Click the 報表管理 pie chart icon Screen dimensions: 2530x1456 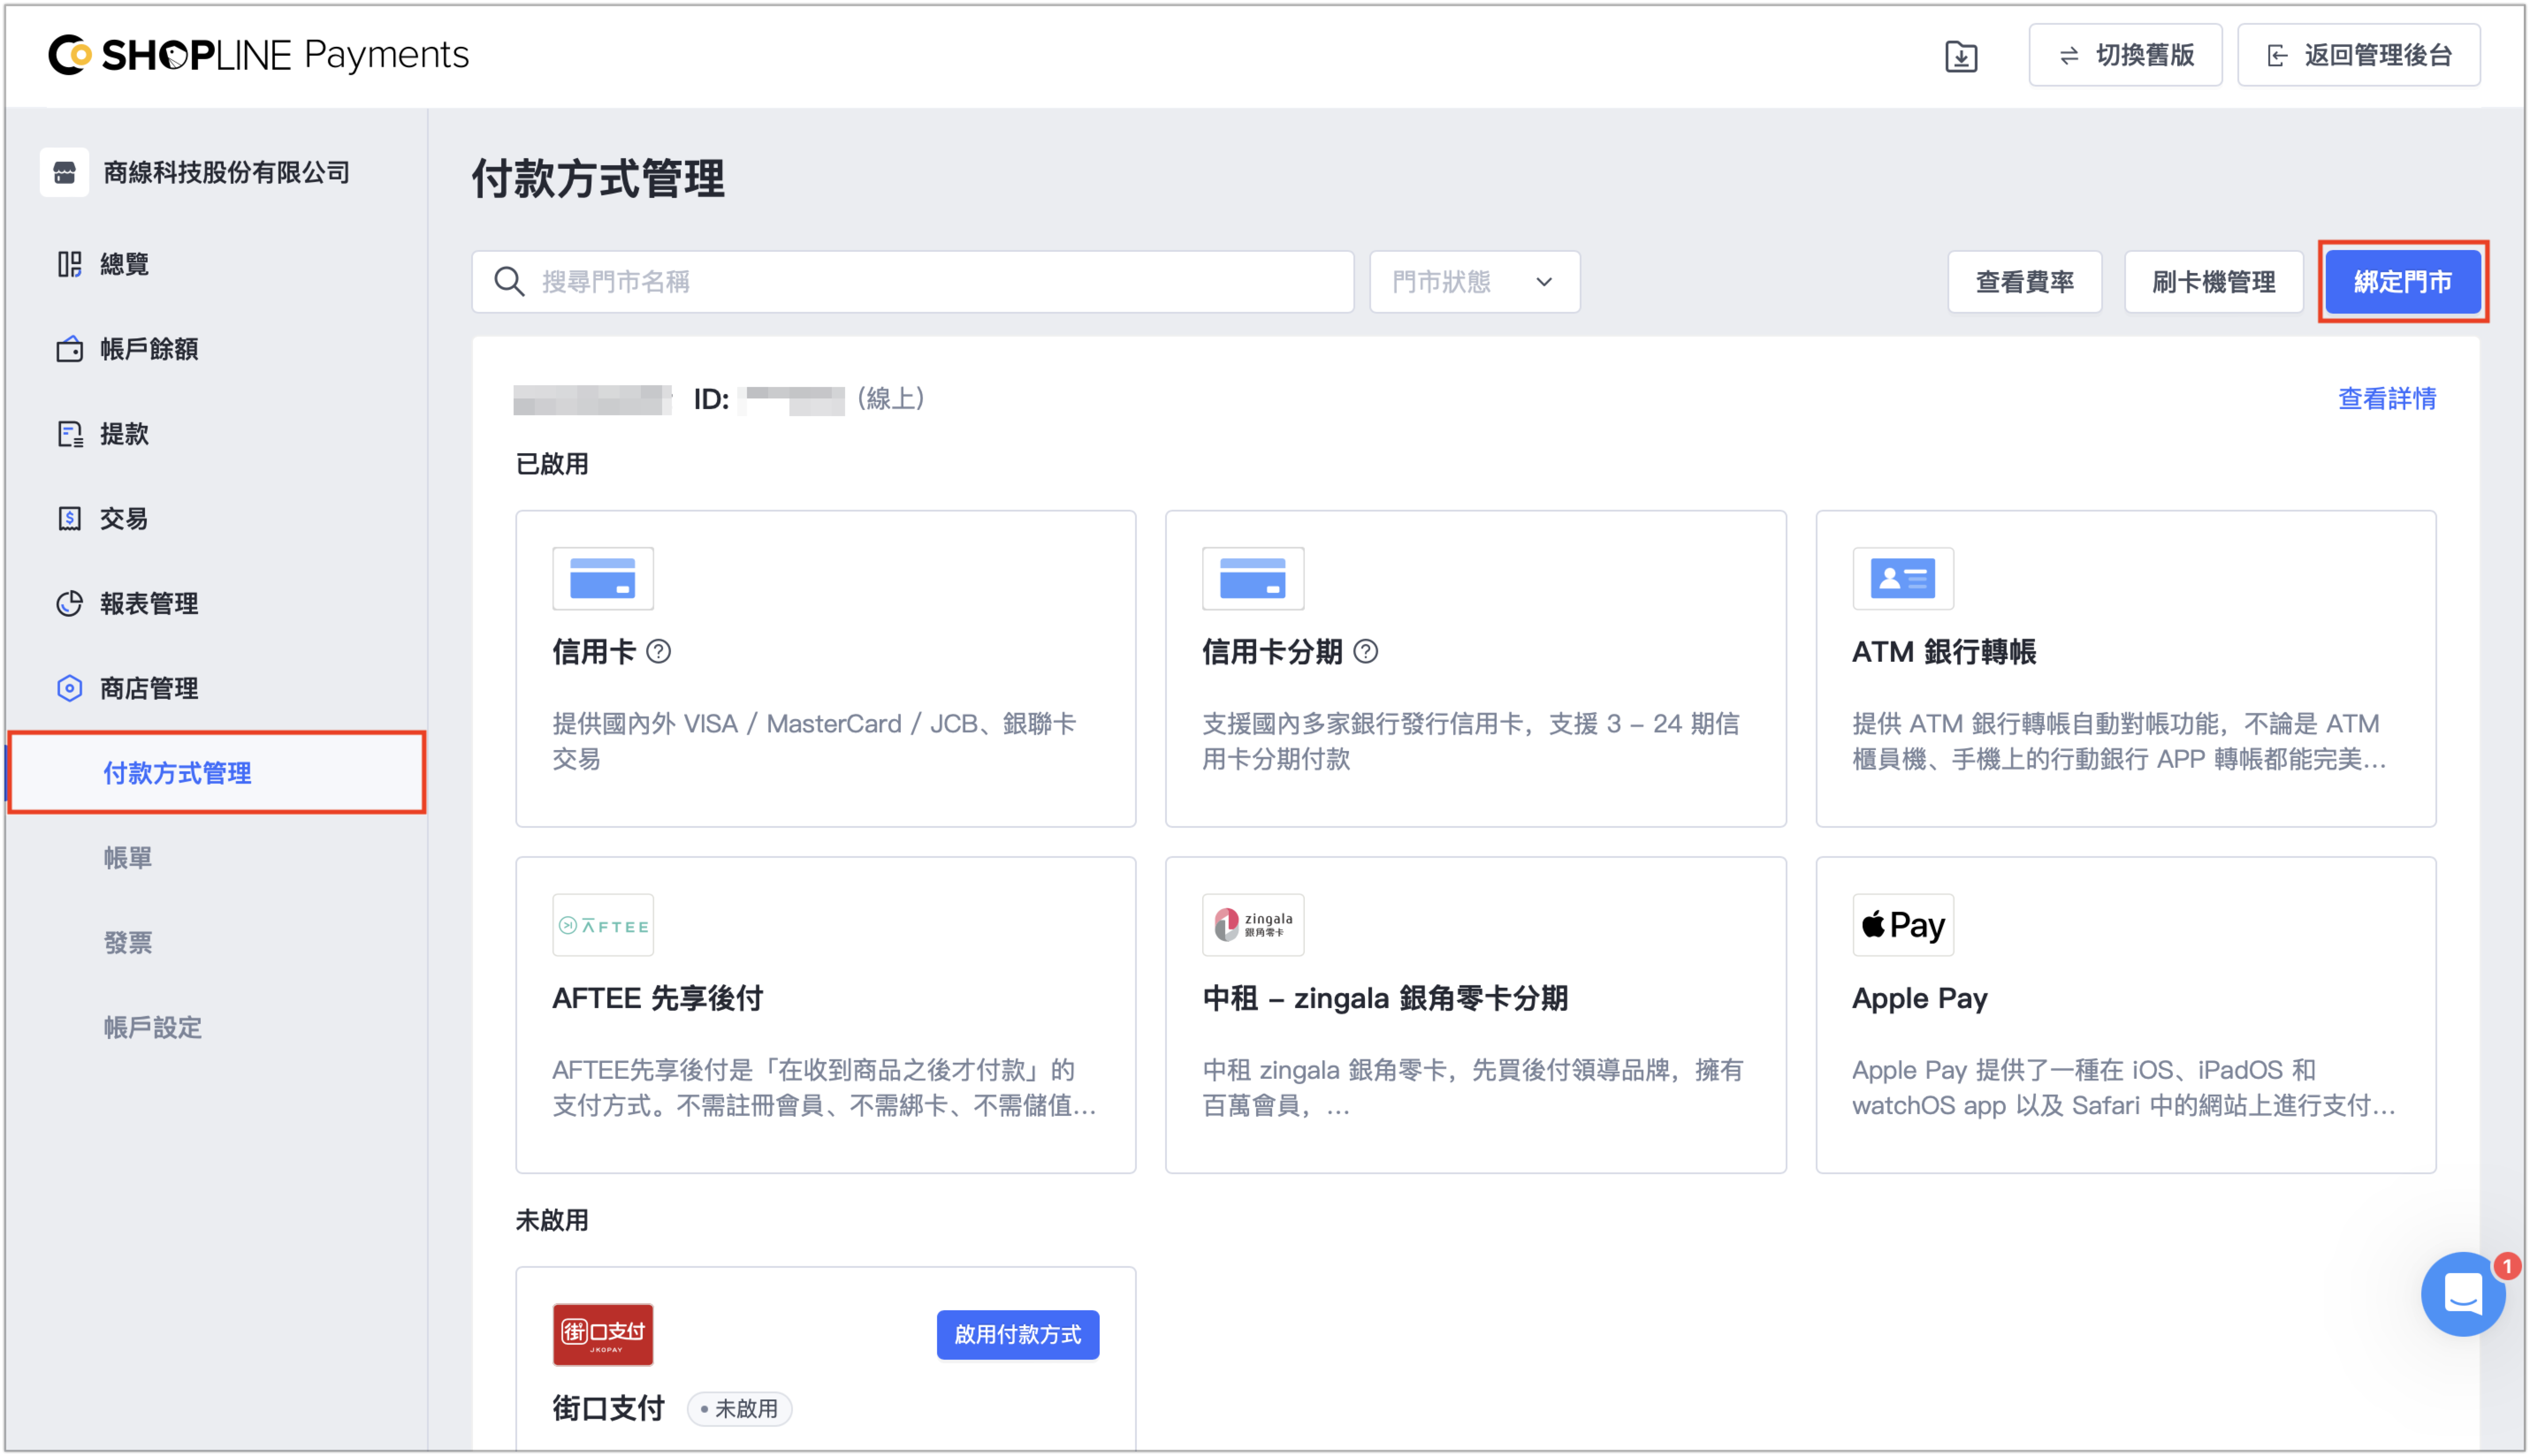coord(69,604)
